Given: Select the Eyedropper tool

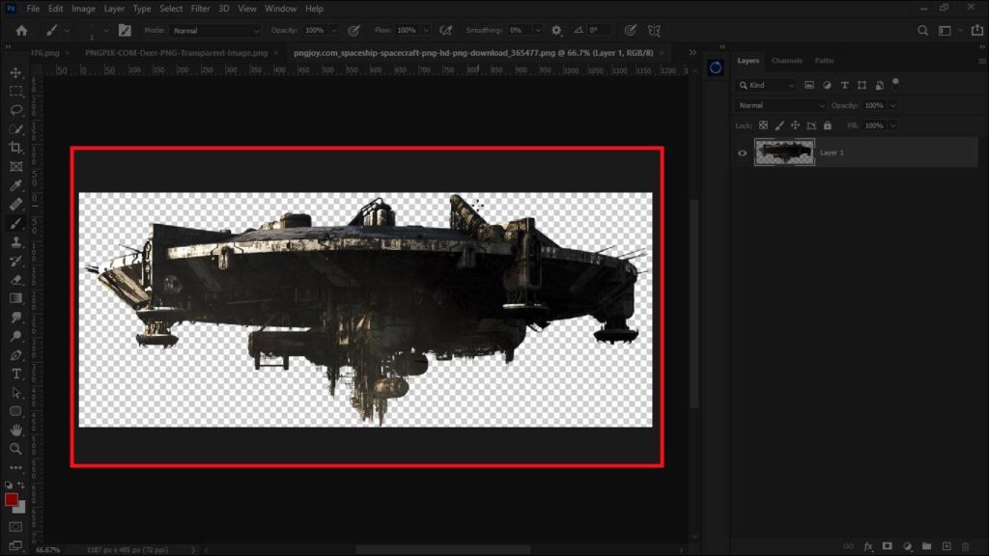Looking at the screenshot, I should tap(15, 185).
